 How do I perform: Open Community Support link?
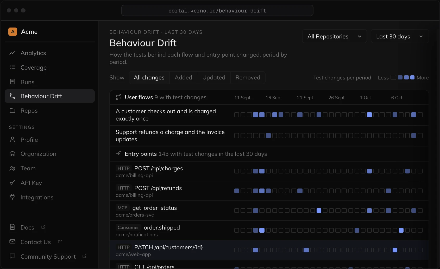coord(50,257)
